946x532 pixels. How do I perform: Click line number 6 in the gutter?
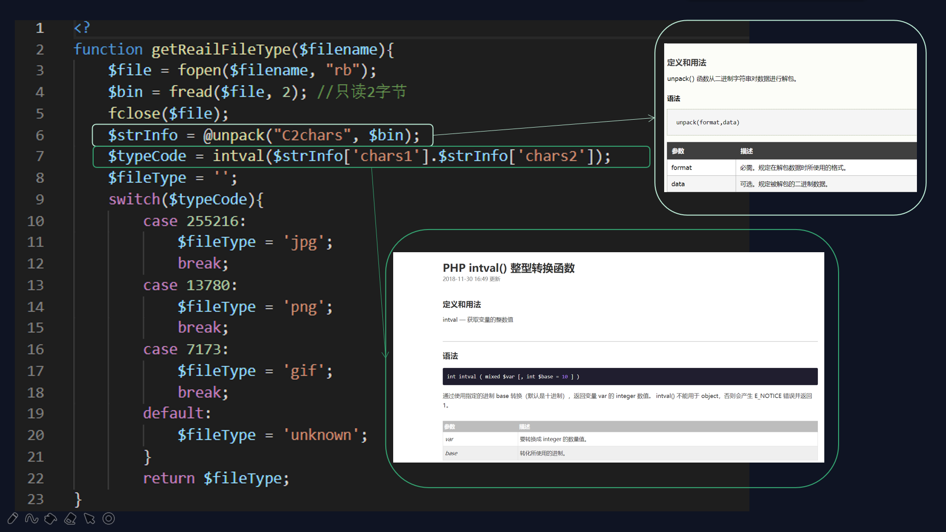pos(39,135)
